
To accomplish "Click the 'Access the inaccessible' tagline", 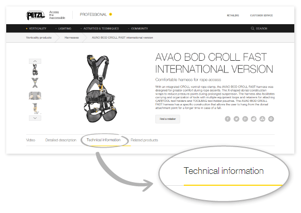I will click(57, 15).
